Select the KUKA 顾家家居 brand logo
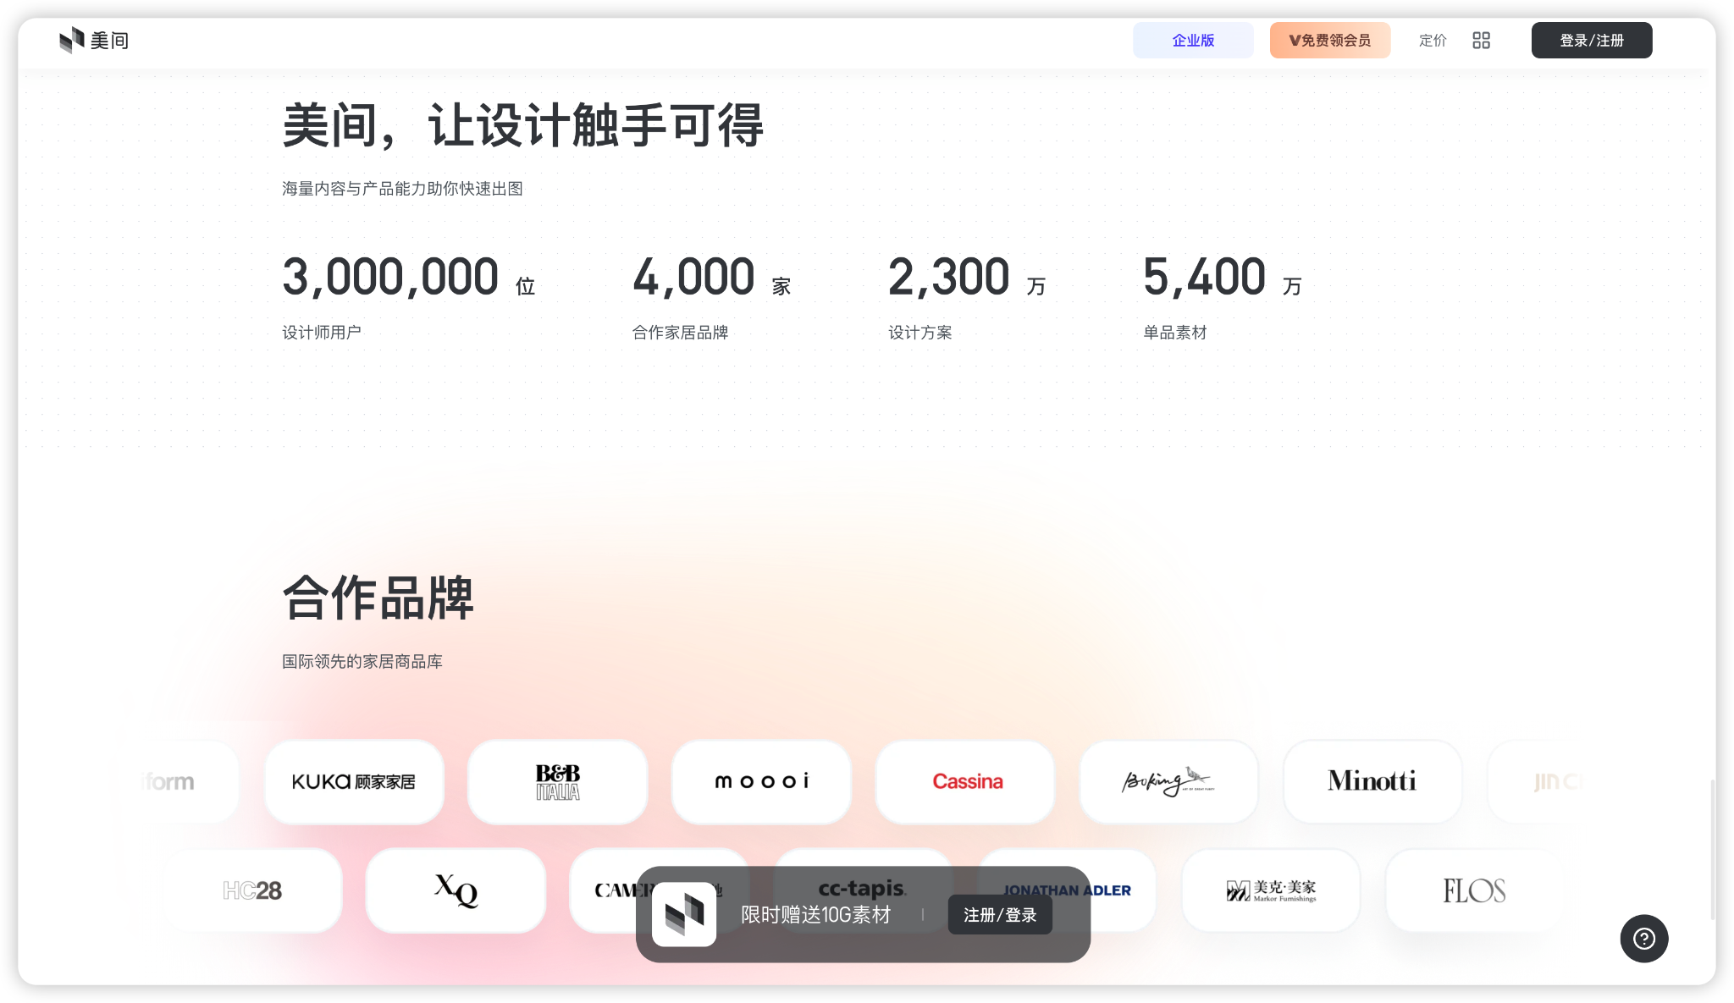The height and width of the screenshot is (1003, 1734). pyautogui.click(x=354, y=781)
